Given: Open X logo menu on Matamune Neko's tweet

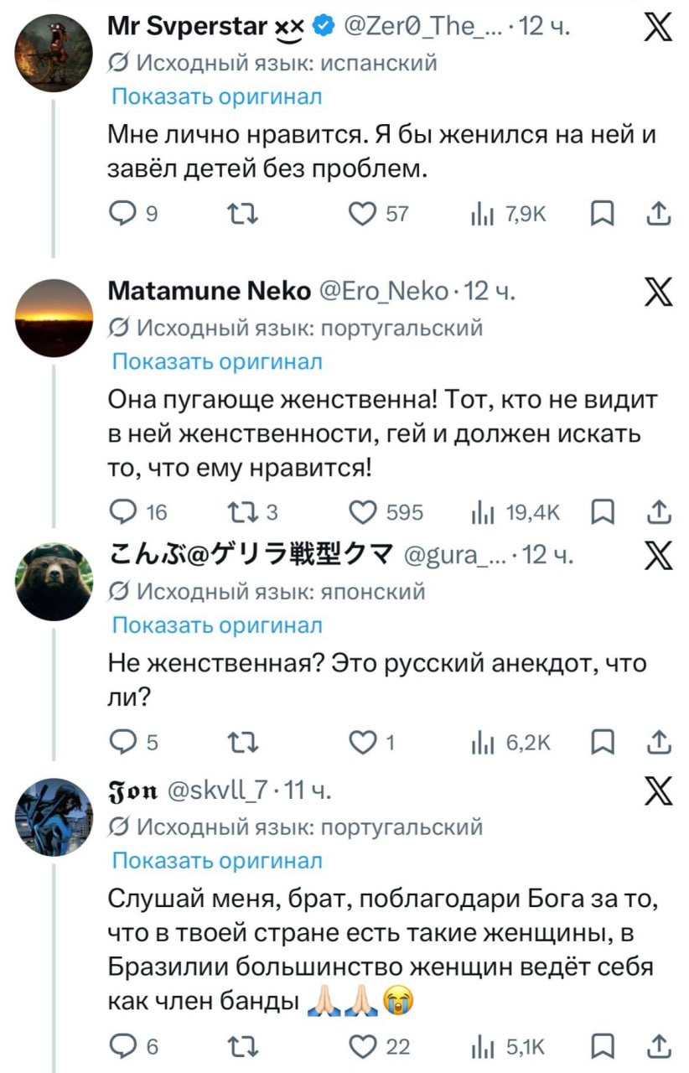Looking at the screenshot, I should point(656,294).
